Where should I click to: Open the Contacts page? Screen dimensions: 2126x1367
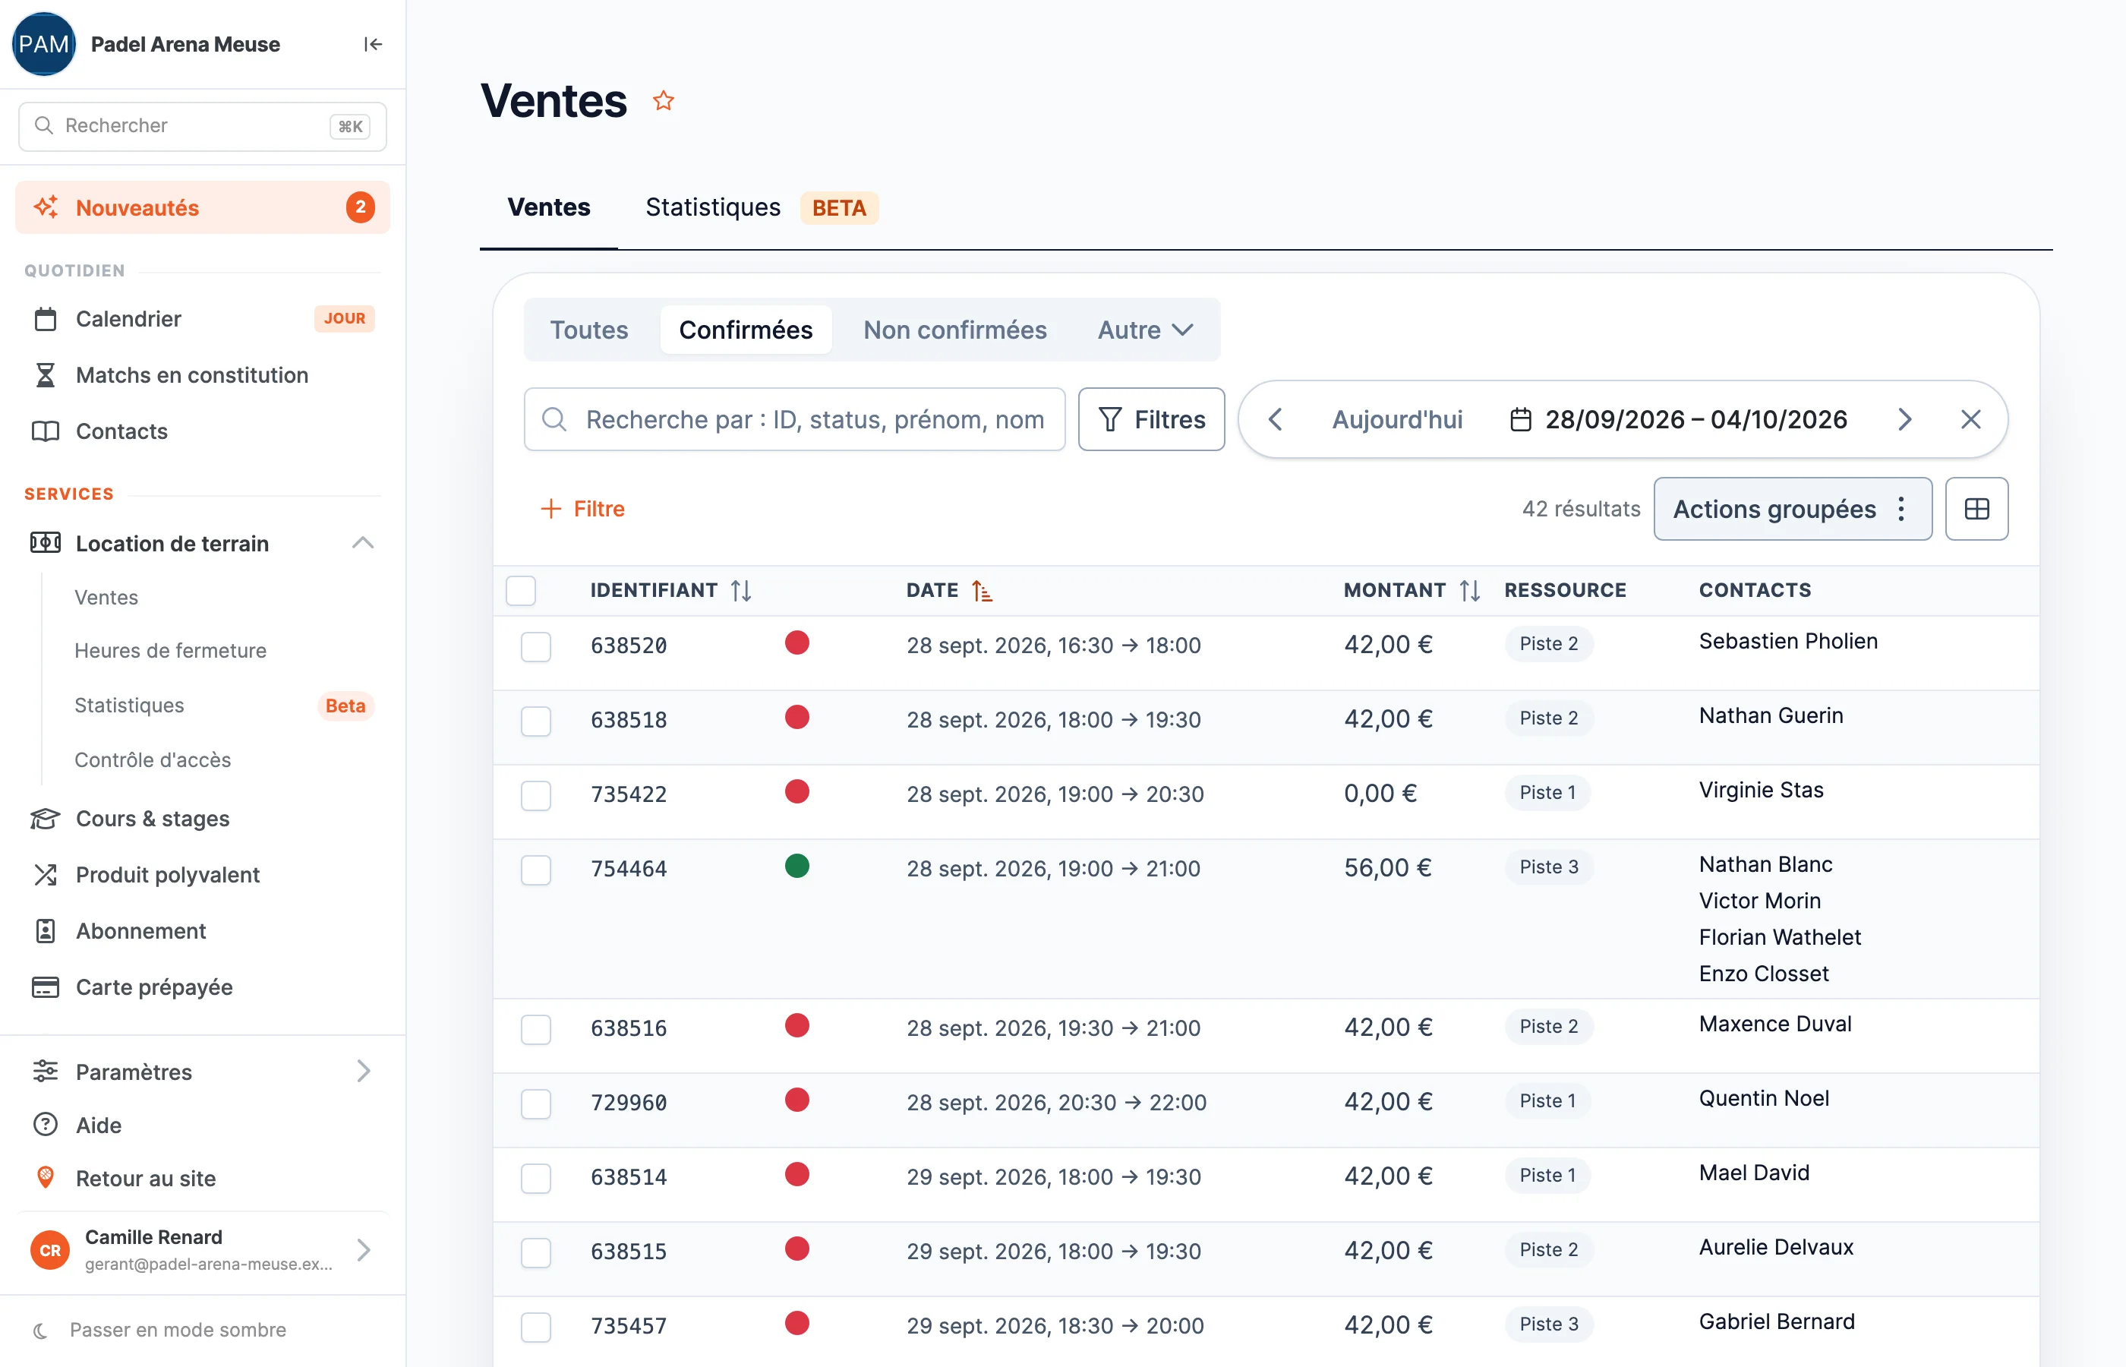point(202,431)
